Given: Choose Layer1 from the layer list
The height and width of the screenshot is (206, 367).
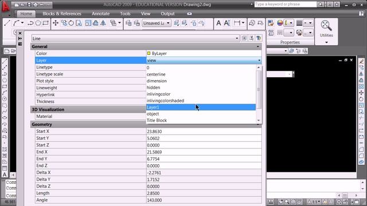Looking at the screenshot, I should [201, 107].
